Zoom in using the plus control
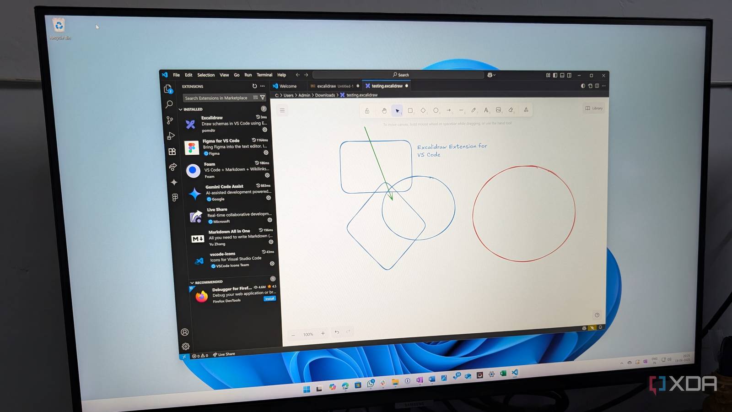The height and width of the screenshot is (412, 732). point(323,333)
